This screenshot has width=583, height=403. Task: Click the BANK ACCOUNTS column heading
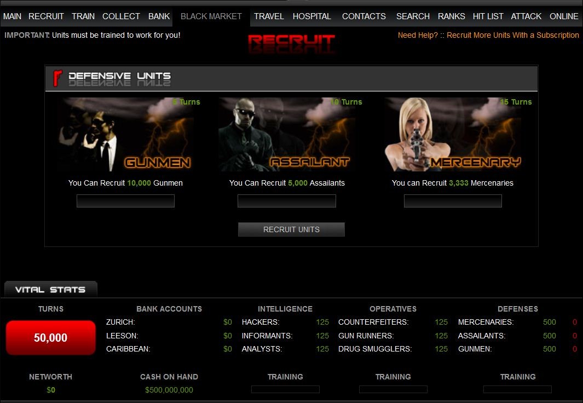(169, 309)
